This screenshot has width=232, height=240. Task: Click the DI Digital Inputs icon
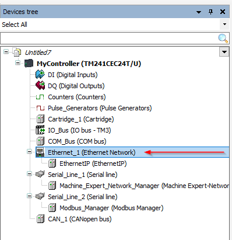[x=40, y=75]
